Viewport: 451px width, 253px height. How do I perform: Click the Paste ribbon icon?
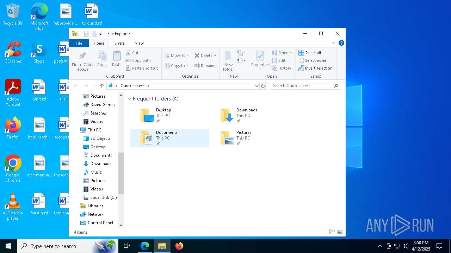point(117,59)
